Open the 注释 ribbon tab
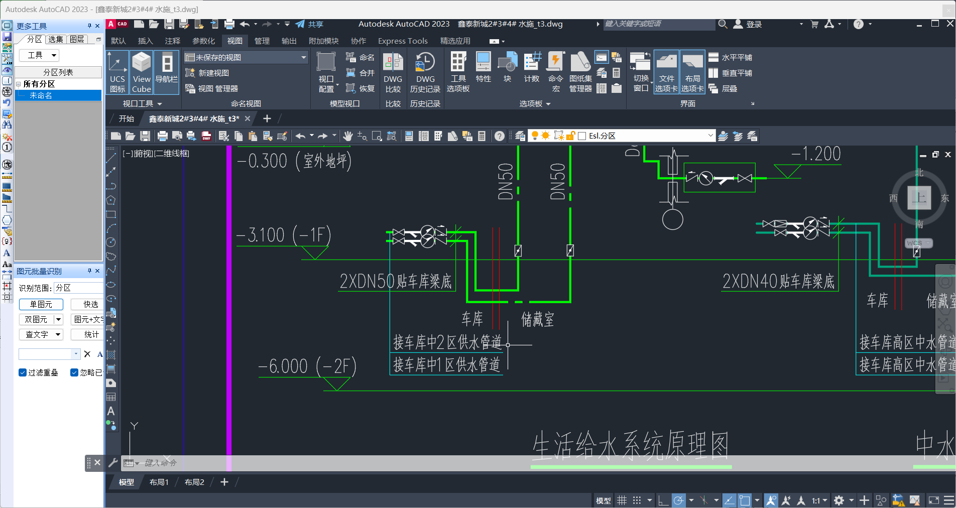The height and width of the screenshot is (508, 956). pos(172,41)
